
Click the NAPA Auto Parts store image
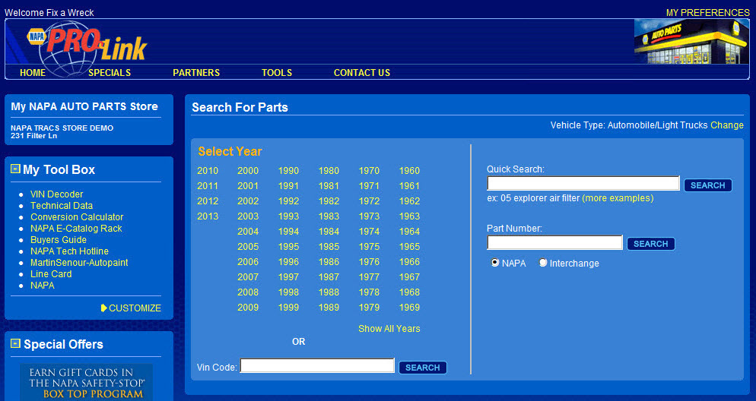click(x=691, y=42)
